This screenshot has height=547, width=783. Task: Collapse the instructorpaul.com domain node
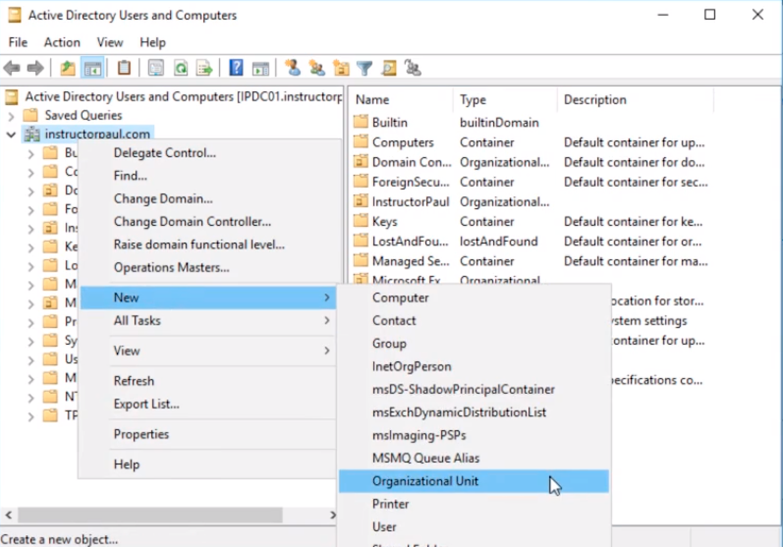click(x=11, y=134)
